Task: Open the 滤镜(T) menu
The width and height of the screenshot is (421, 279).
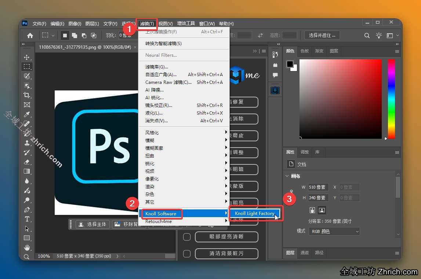Action: 147,23
